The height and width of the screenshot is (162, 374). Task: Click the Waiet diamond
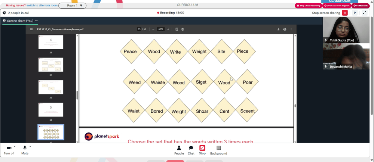[134, 111]
